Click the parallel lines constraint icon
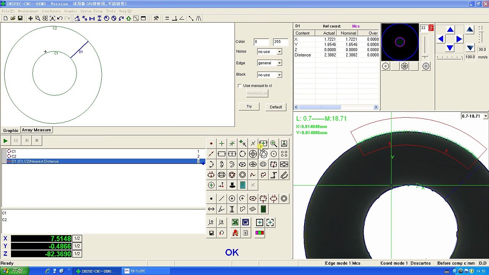The image size is (489, 275). click(x=167, y=18)
